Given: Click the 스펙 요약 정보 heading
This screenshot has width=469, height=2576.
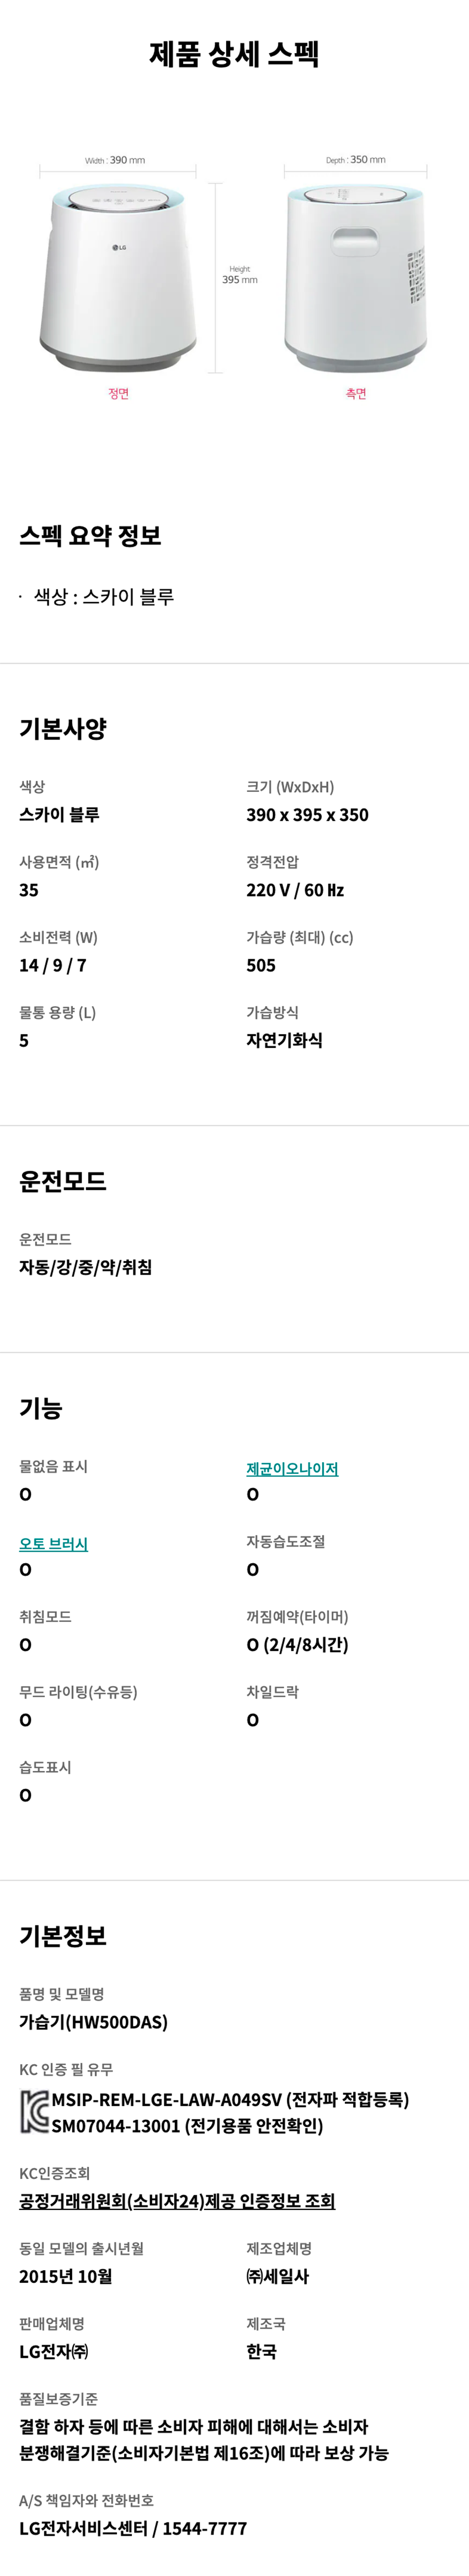Looking at the screenshot, I should tap(90, 535).
